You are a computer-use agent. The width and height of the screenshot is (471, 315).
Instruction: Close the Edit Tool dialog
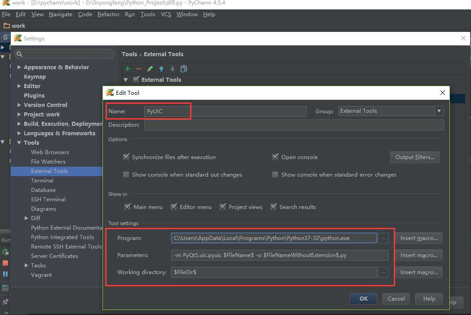(443, 93)
